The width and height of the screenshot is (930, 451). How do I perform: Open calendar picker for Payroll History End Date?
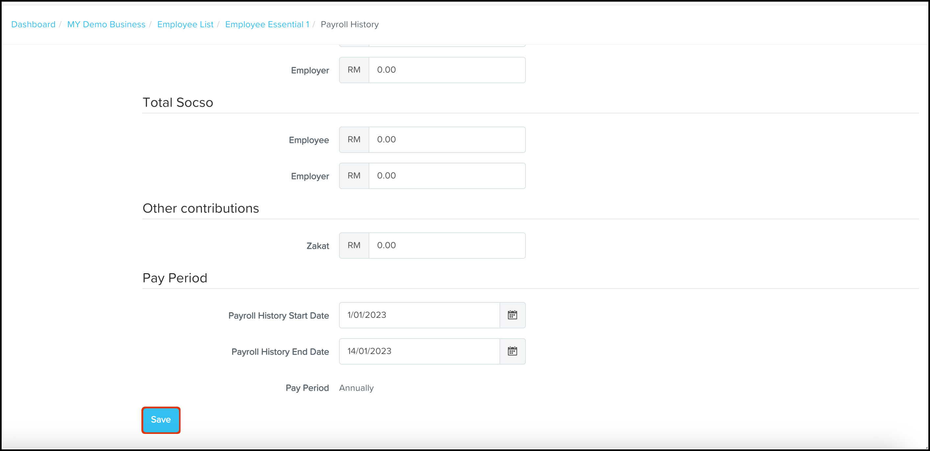(512, 351)
